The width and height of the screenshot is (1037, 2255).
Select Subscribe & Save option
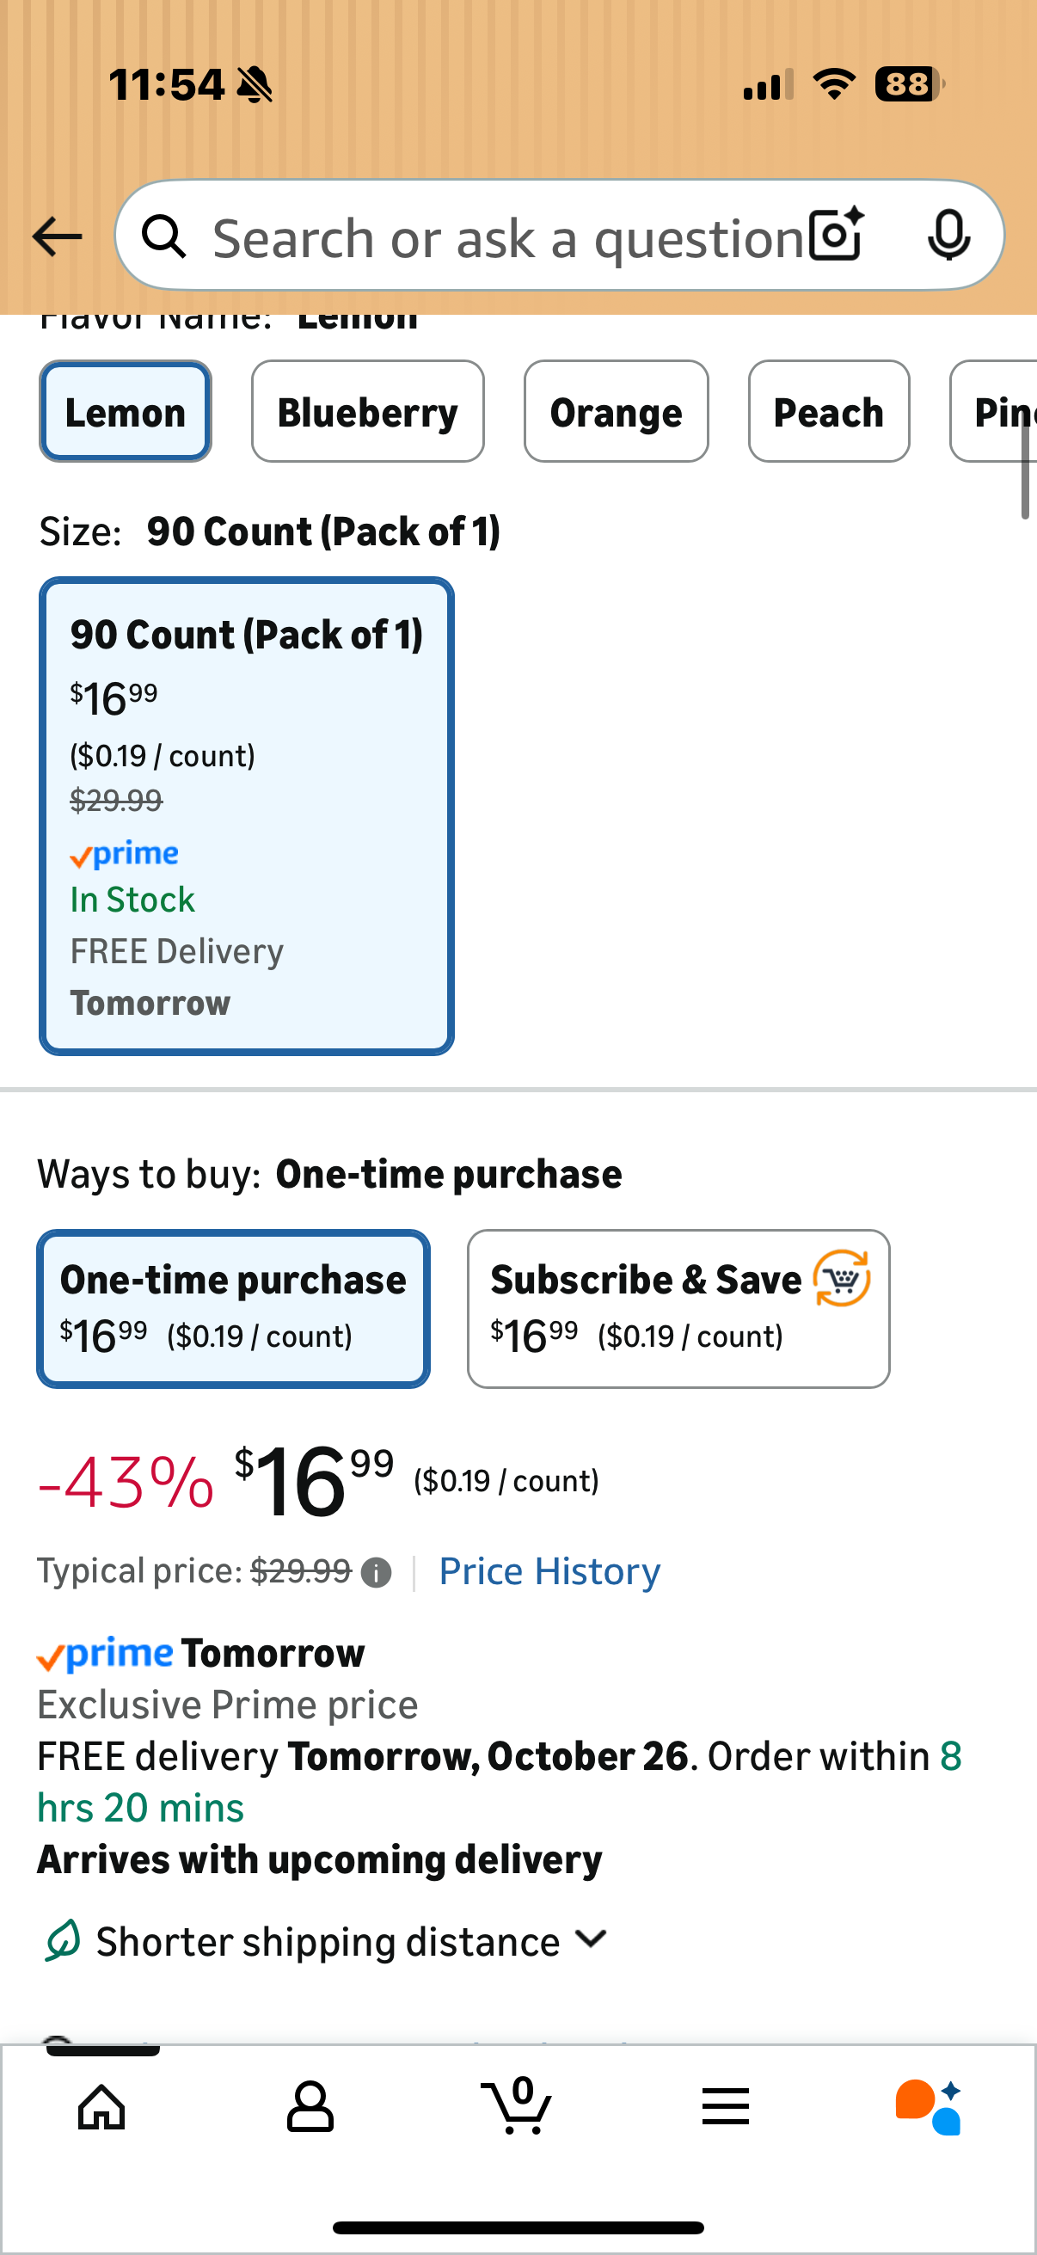coord(678,1309)
